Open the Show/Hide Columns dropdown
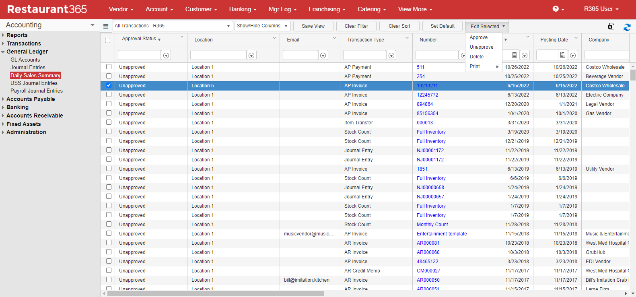This screenshot has height=297, width=636. coord(262,26)
